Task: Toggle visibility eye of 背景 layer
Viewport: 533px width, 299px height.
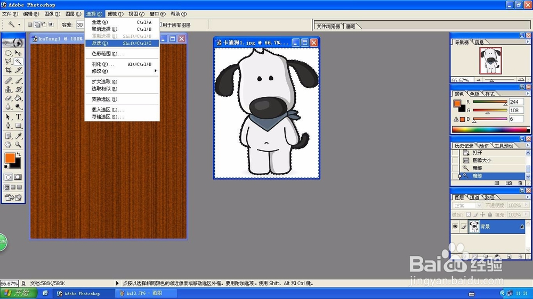Action: 455,226
